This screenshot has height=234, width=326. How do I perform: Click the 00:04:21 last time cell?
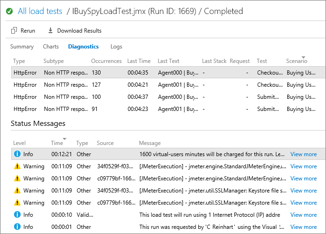pos(138,85)
